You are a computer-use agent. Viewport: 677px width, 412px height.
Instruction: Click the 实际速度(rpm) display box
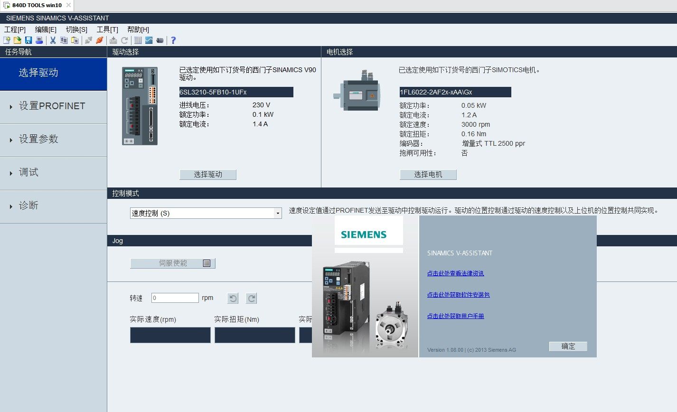170,335
